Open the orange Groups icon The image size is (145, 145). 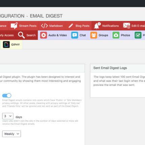[x=94, y=35]
